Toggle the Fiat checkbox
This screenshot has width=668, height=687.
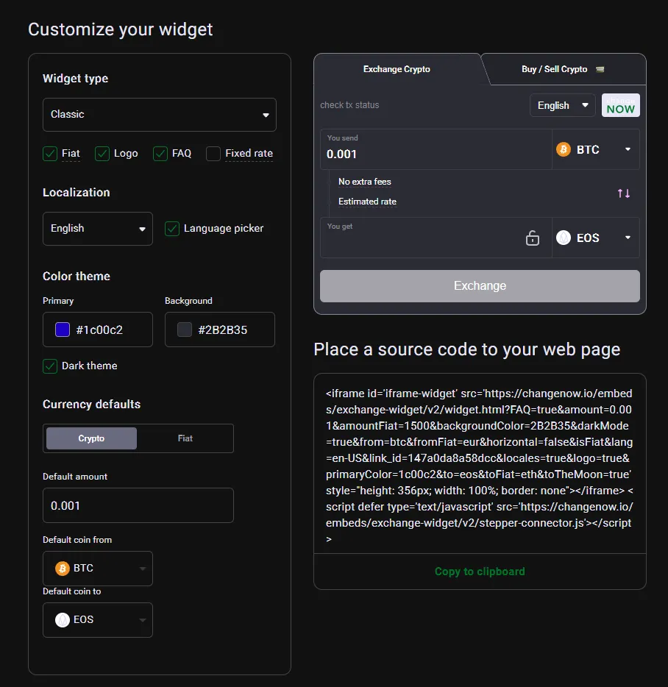[x=50, y=154]
